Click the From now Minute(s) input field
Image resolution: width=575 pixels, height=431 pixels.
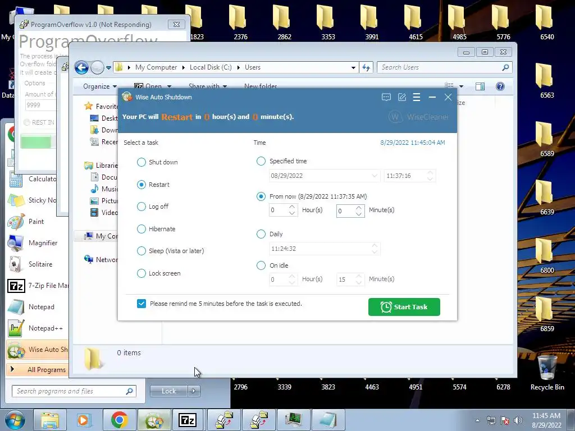(350, 211)
